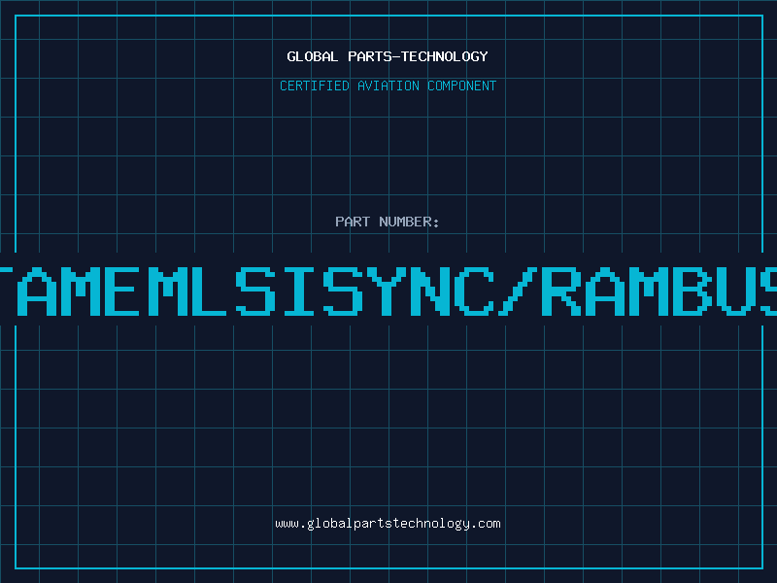Click the GLOBAL PARTS-TECHNOLOGY heading
The image size is (777, 583).
pos(388,56)
